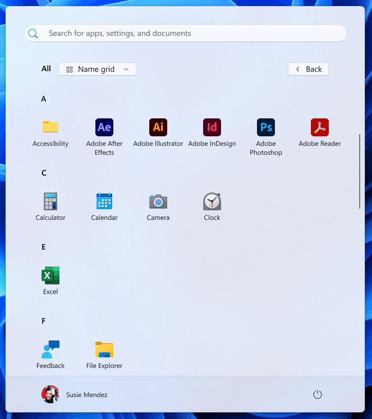This screenshot has height=419, width=372.
Task: Jump via letter E header
Action: (44, 247)
